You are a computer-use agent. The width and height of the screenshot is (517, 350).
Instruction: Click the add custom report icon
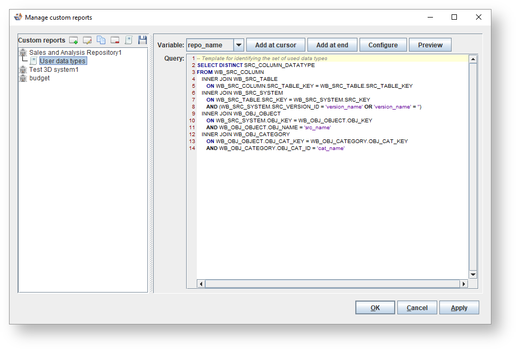click(73, 40)
